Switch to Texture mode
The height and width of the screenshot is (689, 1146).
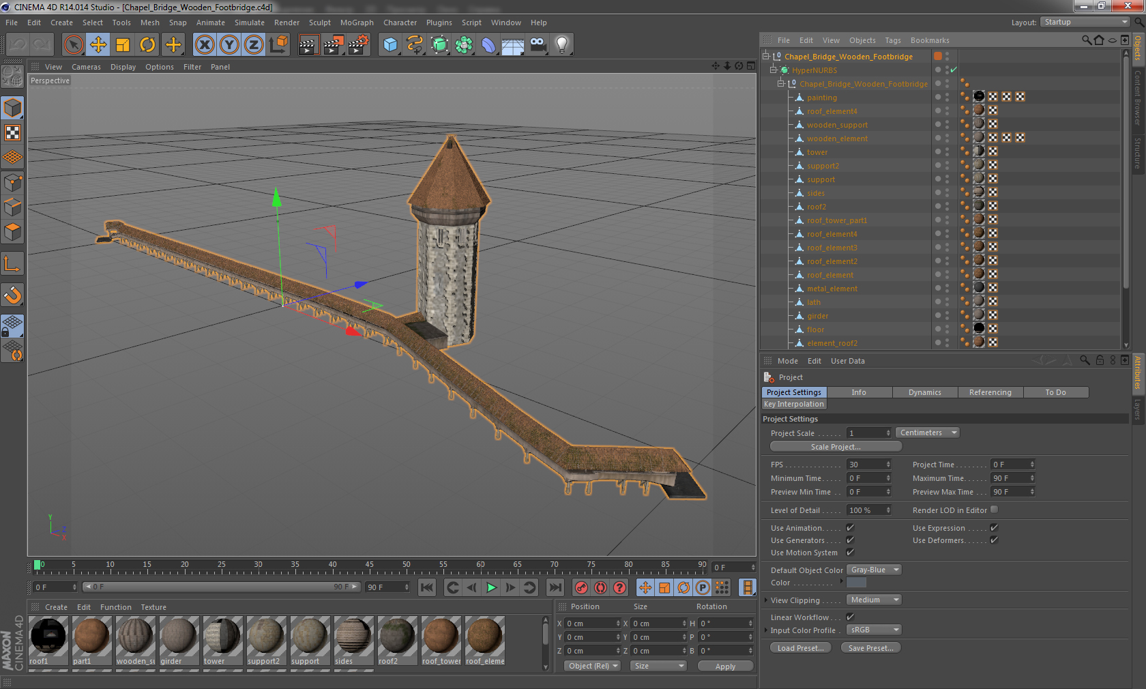[13, 132]
